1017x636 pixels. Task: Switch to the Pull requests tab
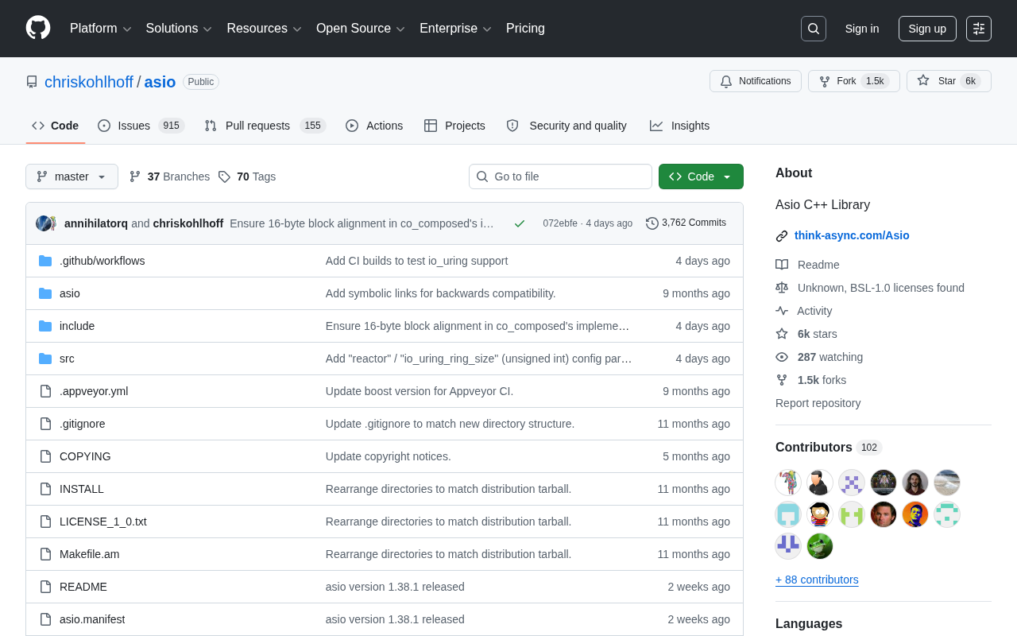[265, 126]
